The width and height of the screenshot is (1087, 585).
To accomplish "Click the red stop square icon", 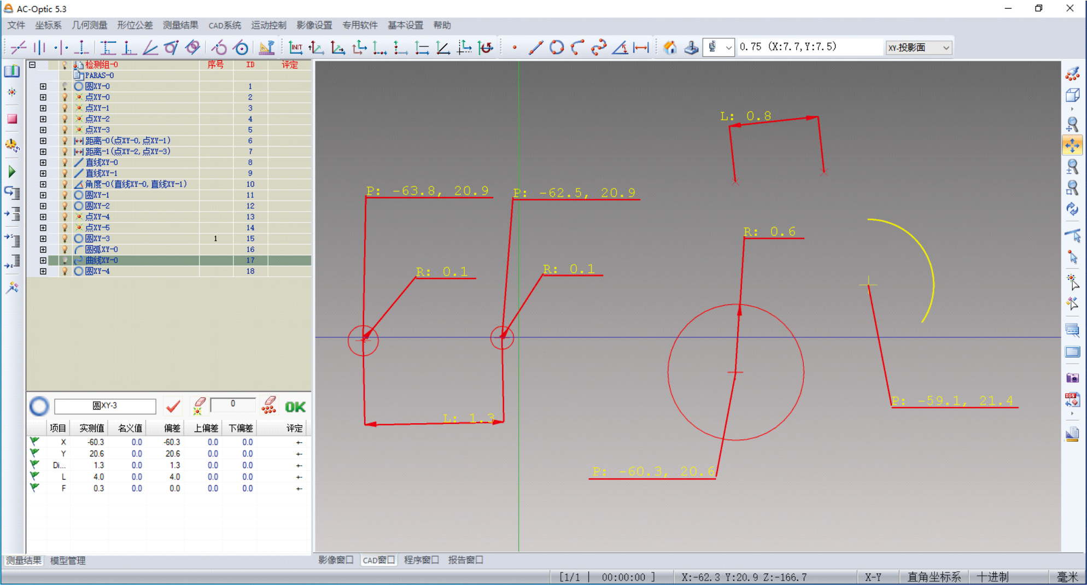I will (x=12, y=119).
